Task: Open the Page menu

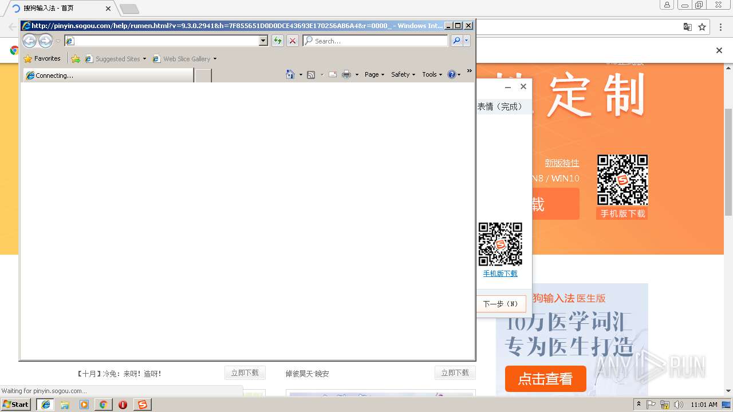Action: pyautogui.click(x=375, y=74)
